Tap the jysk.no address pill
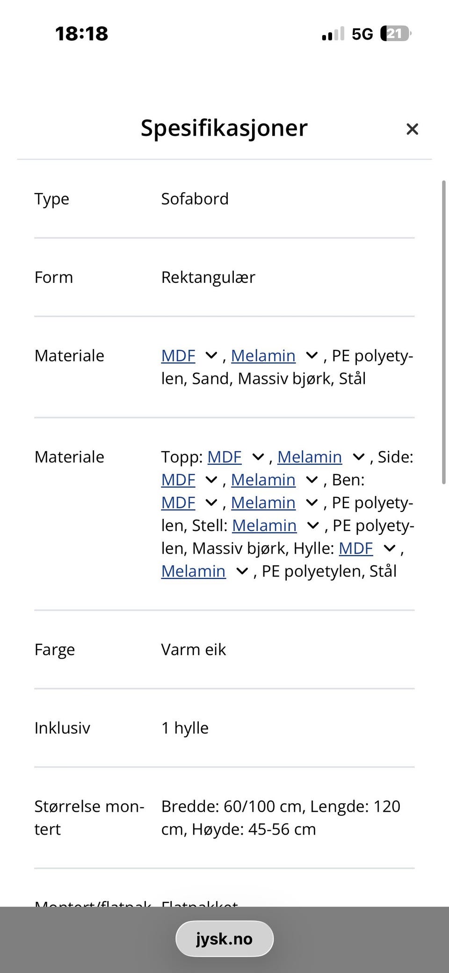449x973 pixels. pos(224,939)
